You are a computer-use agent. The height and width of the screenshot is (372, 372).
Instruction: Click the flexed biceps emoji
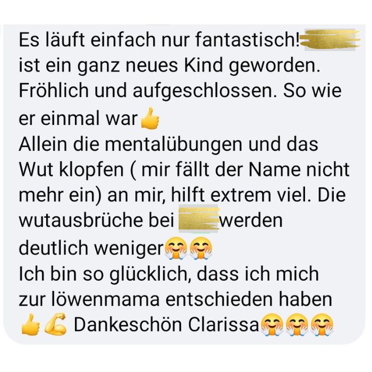coord(55,324)
